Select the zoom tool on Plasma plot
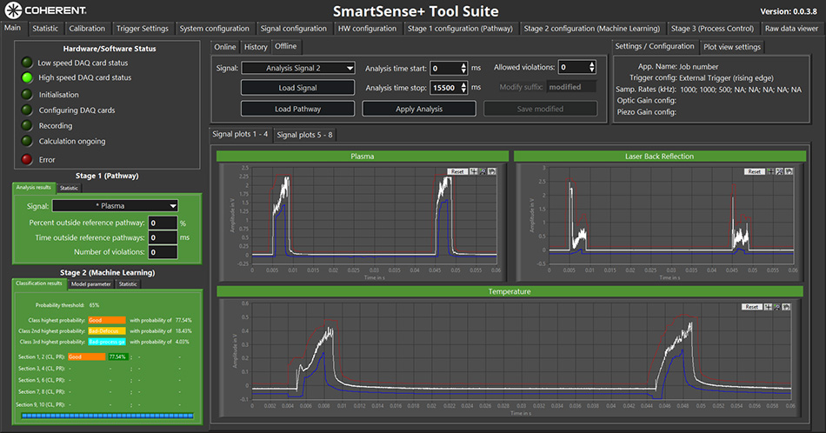The image size is (826, 433). tap(483, 171)
